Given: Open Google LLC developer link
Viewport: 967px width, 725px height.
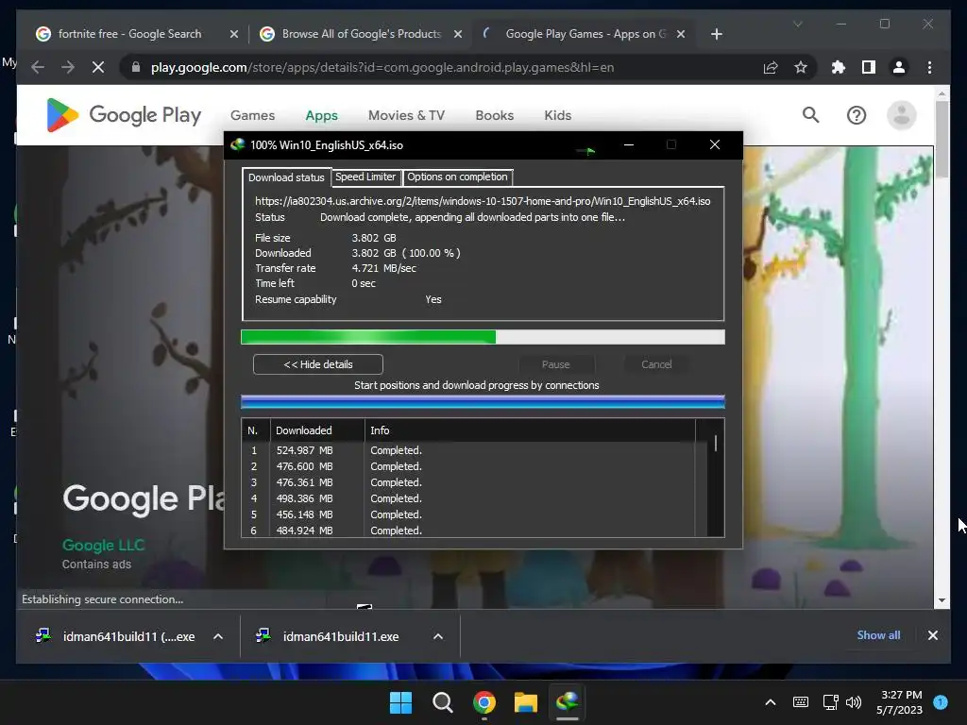Looking at the screenshot, I should coord(103,545).
